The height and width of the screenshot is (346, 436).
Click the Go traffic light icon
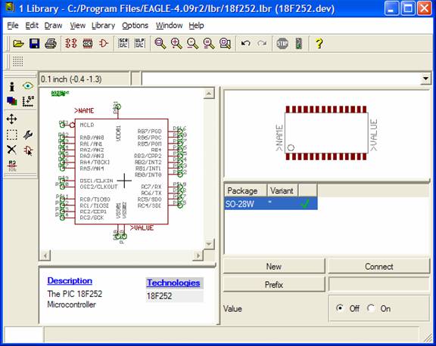coord(299,44)
